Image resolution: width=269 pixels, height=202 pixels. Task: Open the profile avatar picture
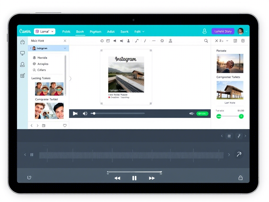pyautogui.click(x=241, y=31)
